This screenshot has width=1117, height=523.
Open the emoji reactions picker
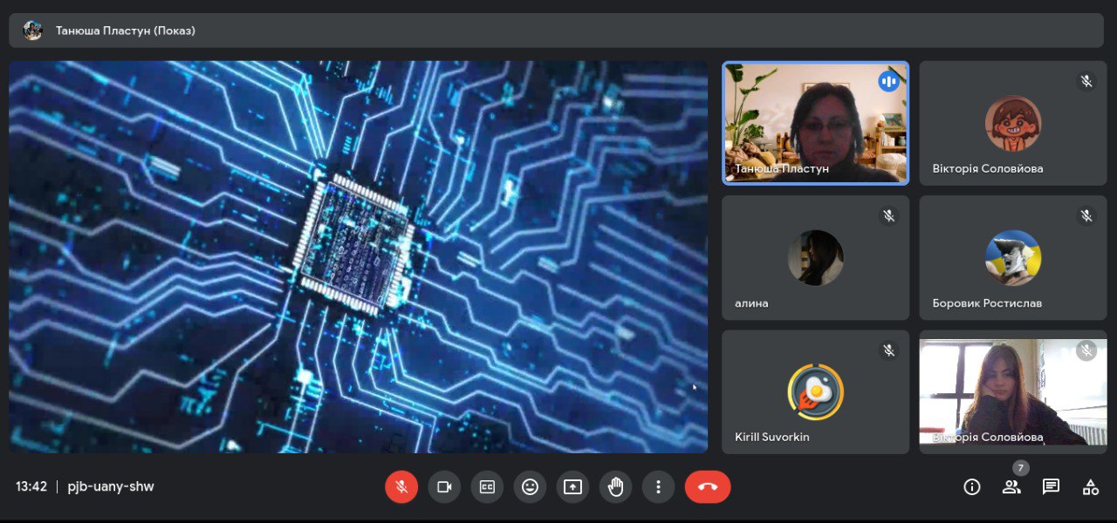pyautogui.click(x=530, y=486)
